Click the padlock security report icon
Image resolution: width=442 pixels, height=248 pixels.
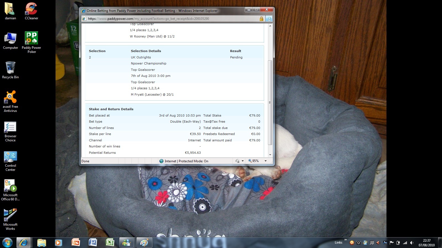[261, 19]
